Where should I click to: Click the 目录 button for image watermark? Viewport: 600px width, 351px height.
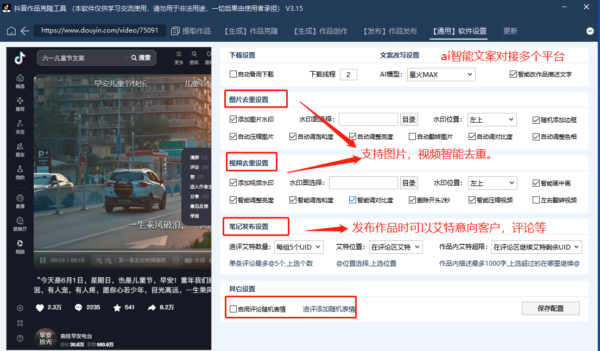(x=409, y=119)
